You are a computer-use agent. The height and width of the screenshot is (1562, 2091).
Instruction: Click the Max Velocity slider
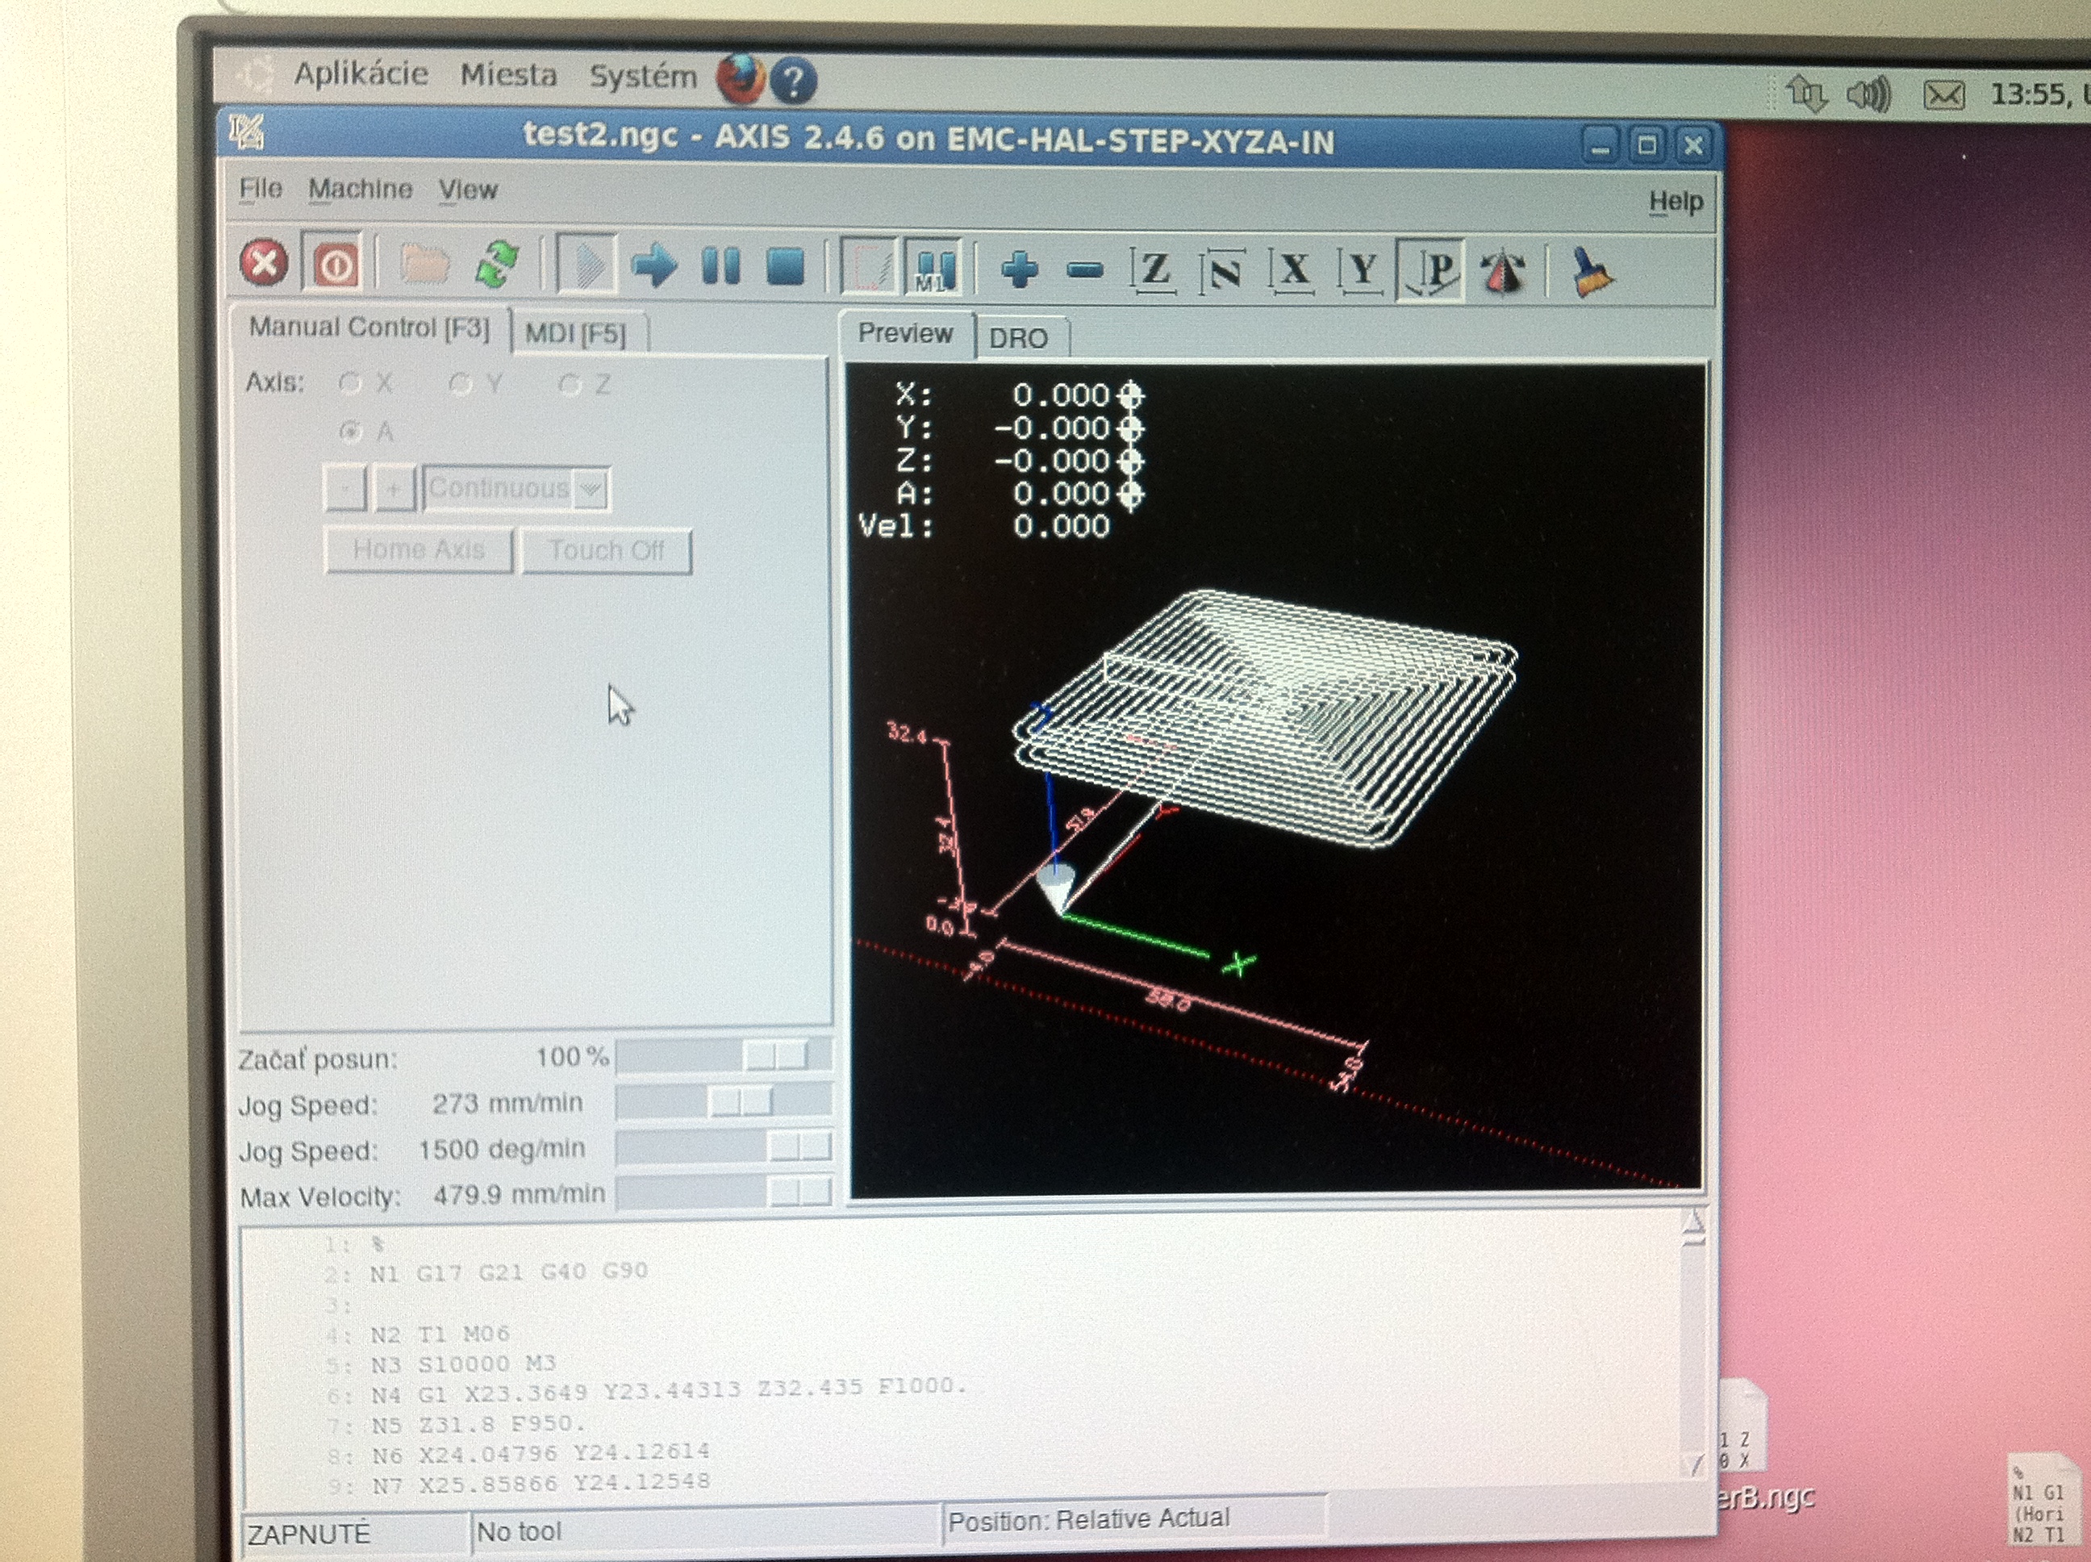(x=723, y=1193)
